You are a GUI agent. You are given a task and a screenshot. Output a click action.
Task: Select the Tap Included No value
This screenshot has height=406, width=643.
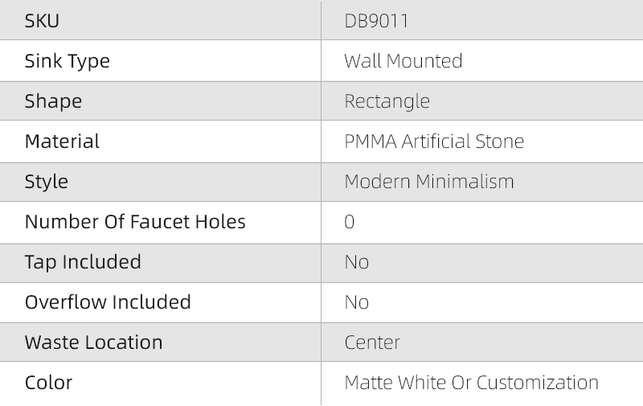point(357,262)
